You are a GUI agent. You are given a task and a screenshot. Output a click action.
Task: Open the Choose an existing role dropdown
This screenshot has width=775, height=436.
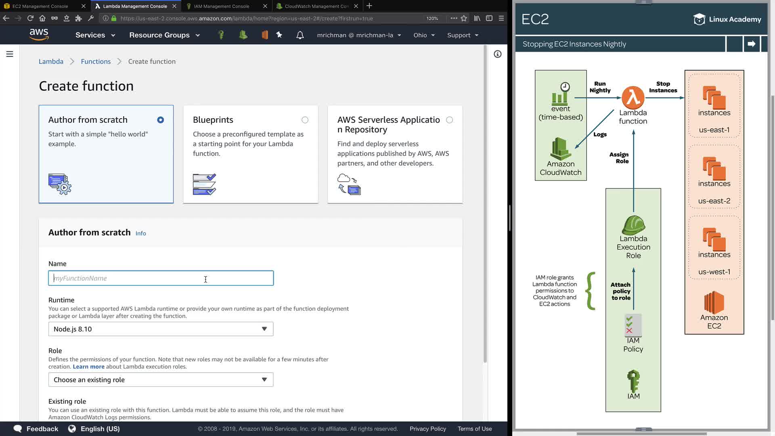[161, 380]
